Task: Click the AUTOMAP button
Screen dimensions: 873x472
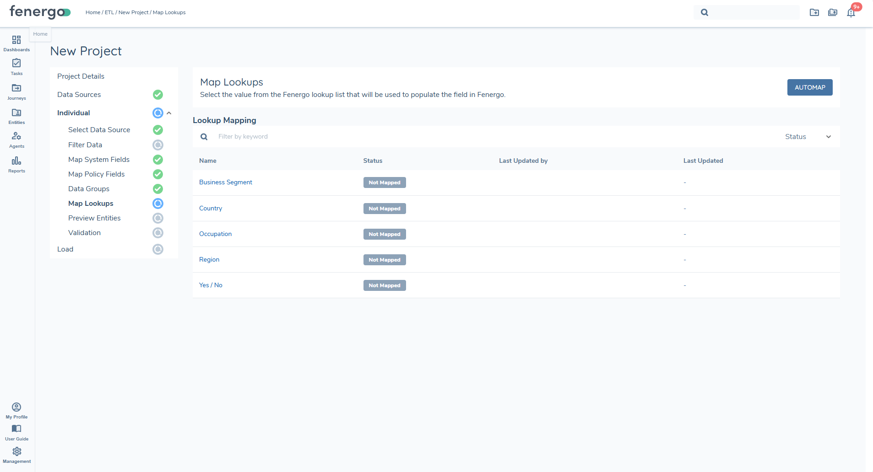Action: pos(809,87)
